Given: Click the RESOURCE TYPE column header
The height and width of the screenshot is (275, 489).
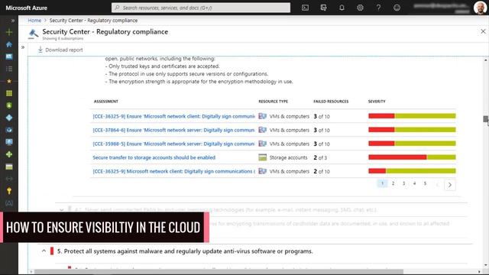Looking at the screenshot, I should (274, 102).
